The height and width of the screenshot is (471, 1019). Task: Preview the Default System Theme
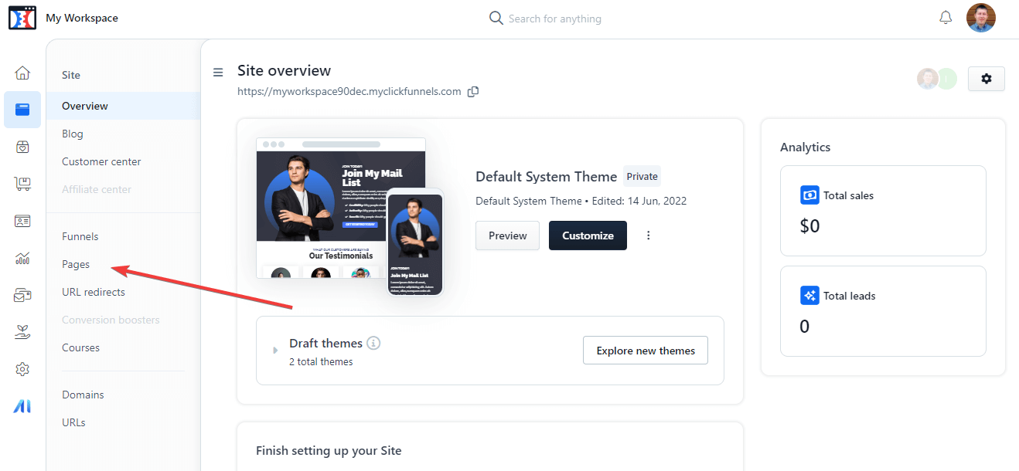(507, 235)
